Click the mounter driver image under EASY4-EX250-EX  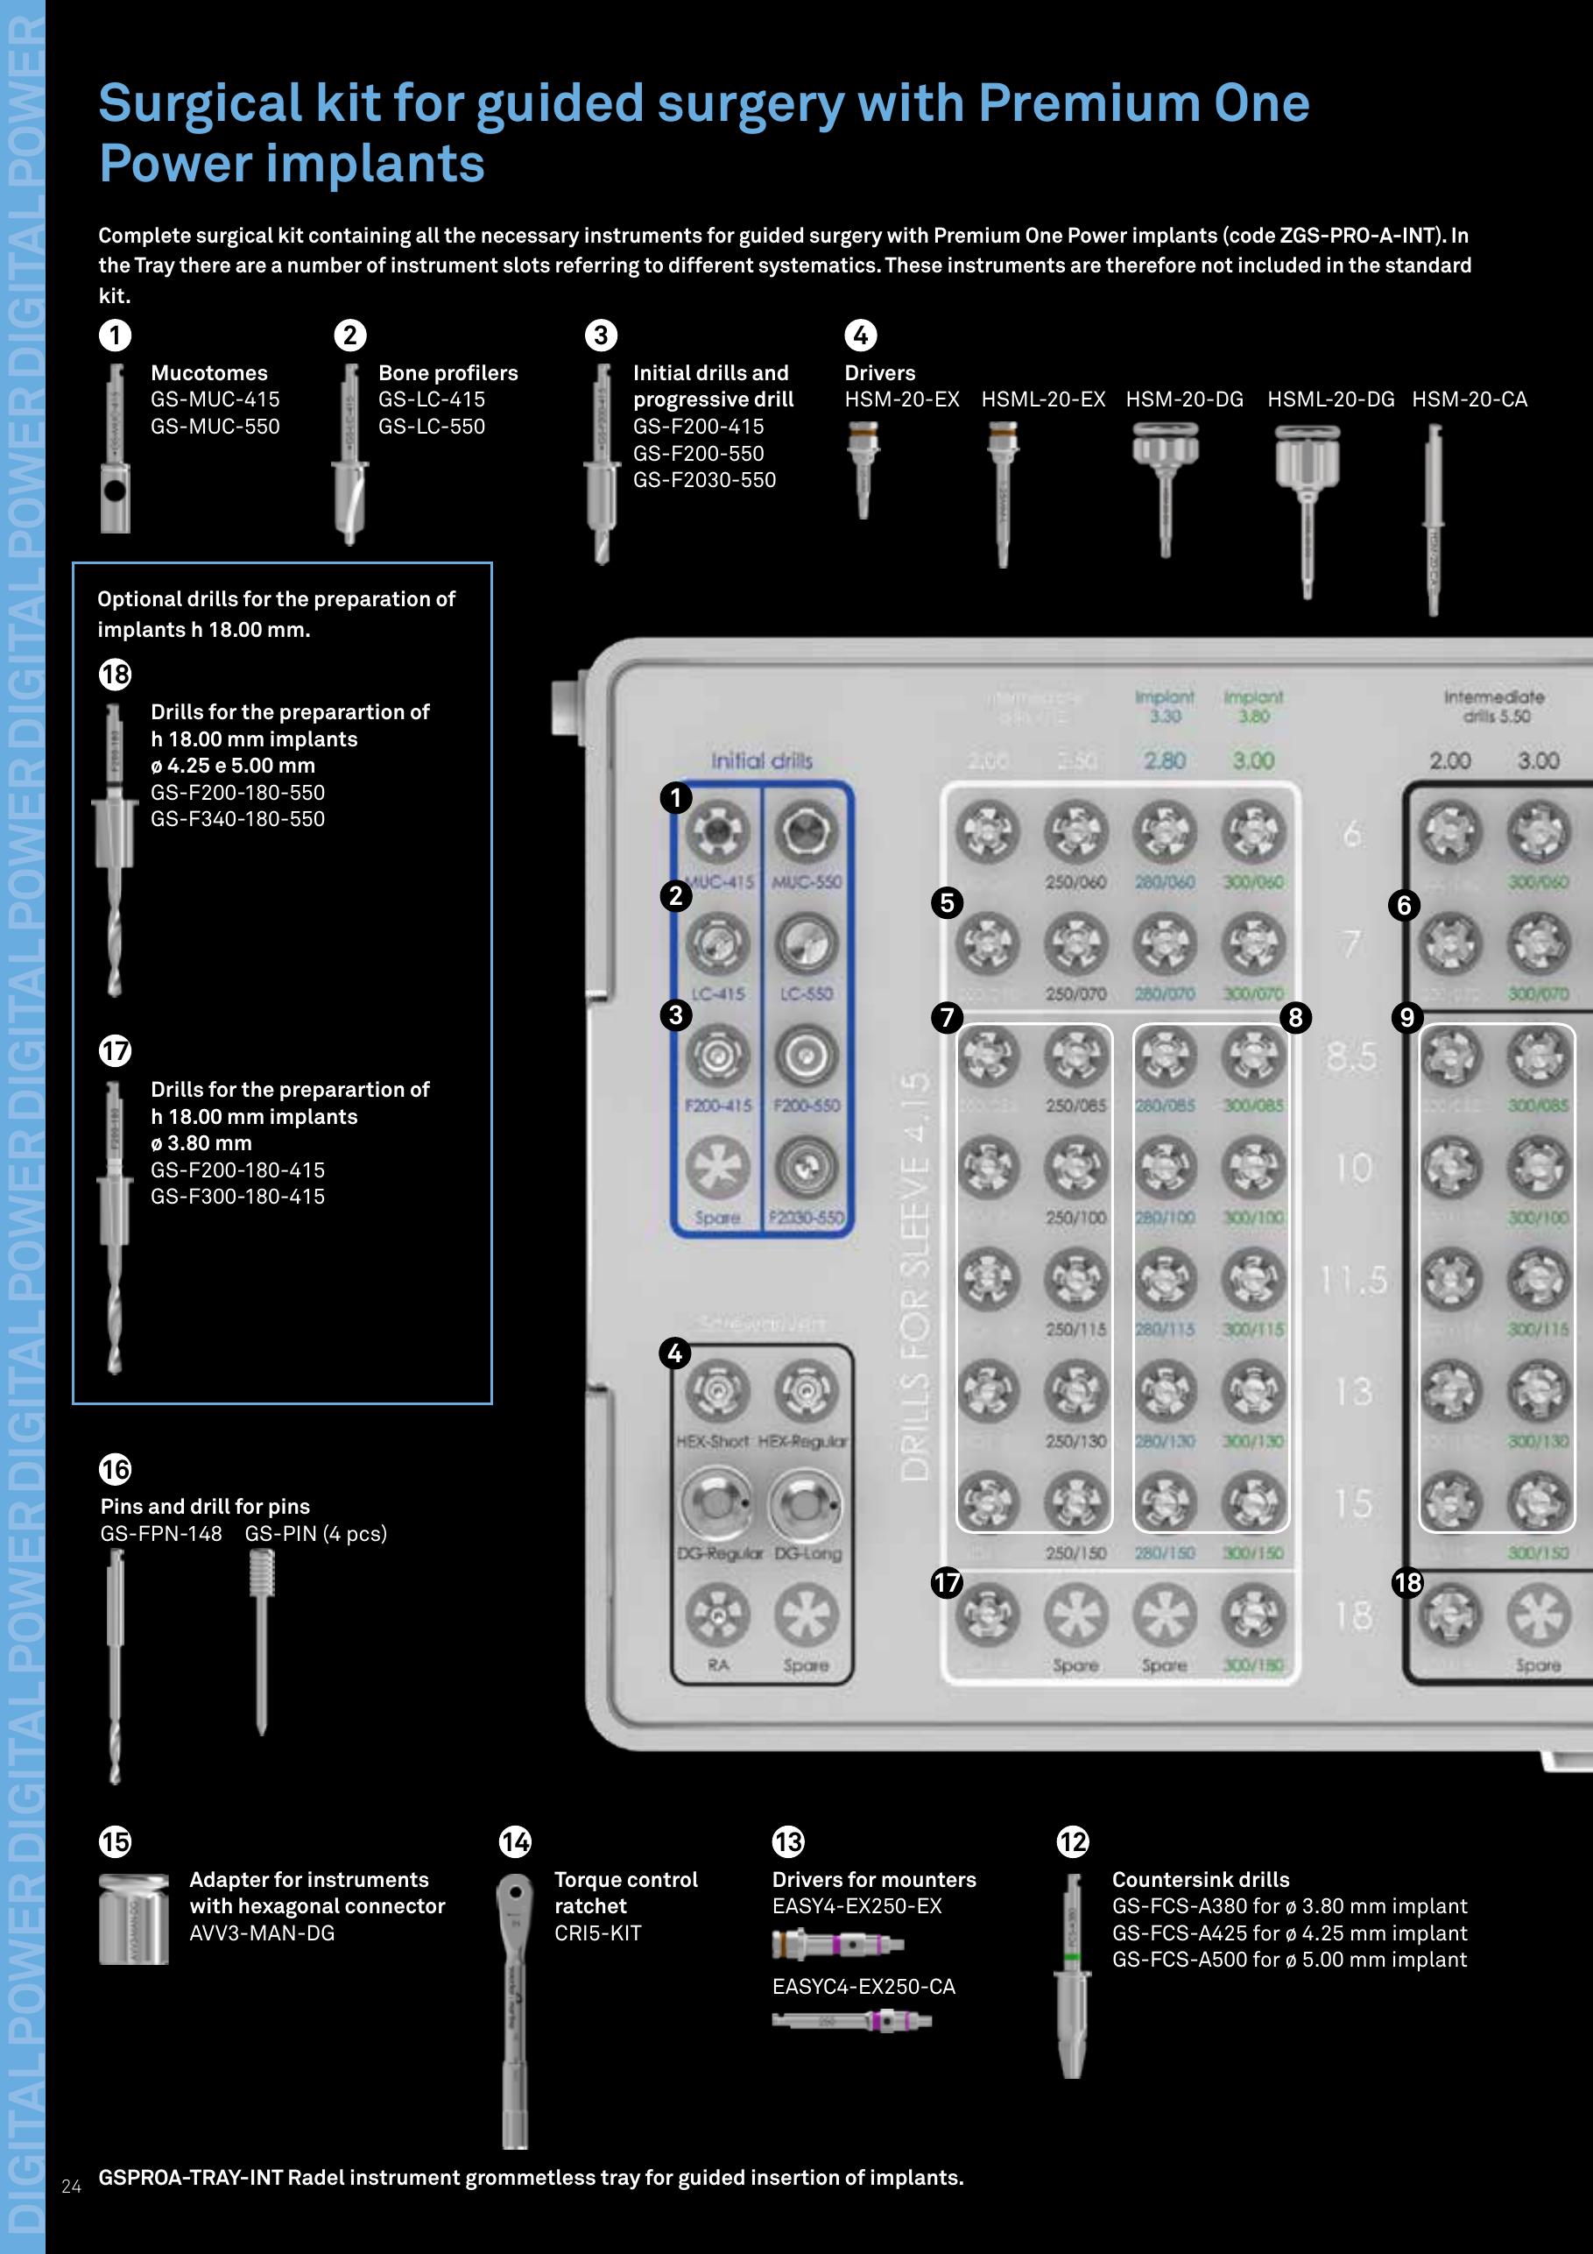click(838, 1943)
